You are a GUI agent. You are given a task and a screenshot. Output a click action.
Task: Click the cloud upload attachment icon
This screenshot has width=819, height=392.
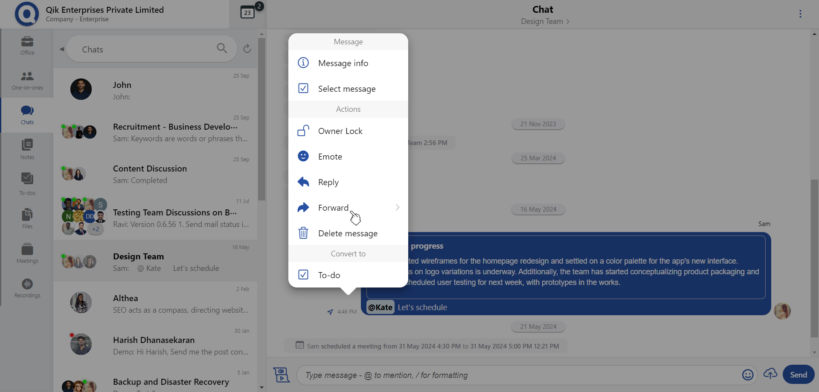point(770,374)
